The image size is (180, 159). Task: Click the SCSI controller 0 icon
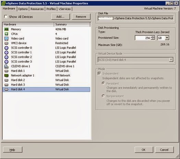(x=7, y=48)
